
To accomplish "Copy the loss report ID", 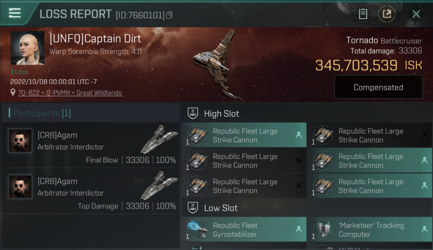I will pyautogui.click(x=170, y=15).
